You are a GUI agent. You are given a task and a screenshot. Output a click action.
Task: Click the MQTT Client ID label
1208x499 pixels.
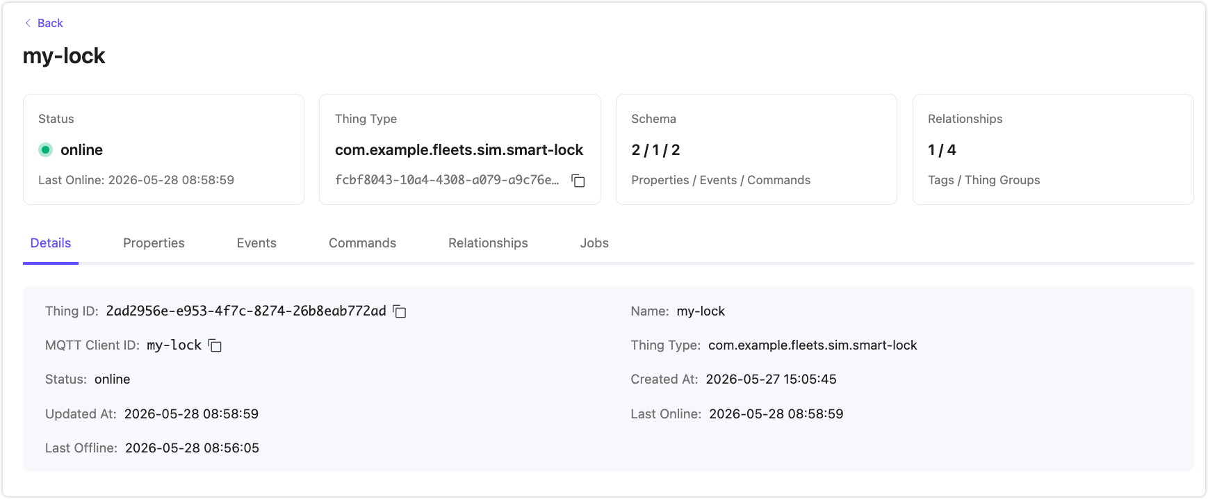(92, 345)
